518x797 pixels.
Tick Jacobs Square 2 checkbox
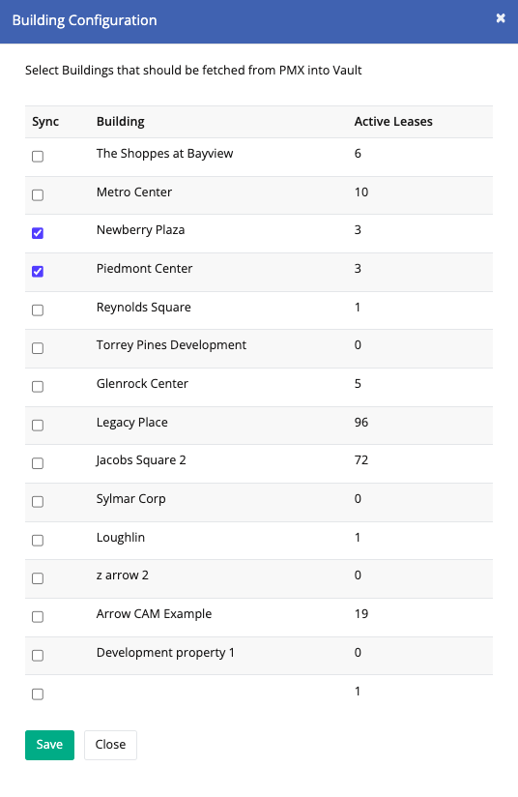[x=38, y=463]
